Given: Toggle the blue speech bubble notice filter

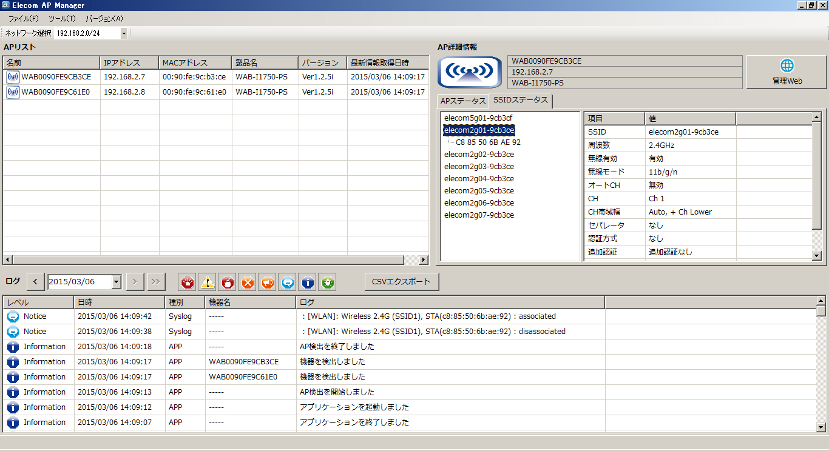Looking at the screenshot, I should (288, 282).
